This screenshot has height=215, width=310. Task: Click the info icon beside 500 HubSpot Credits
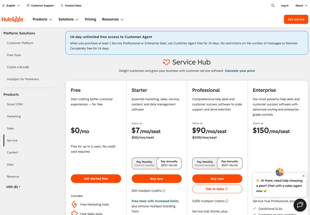click(x=164, y=191)
